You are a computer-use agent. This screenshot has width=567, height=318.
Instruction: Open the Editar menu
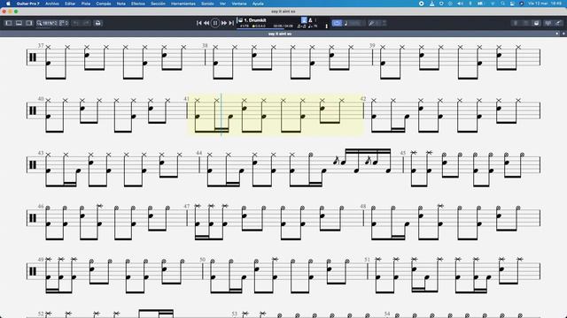[70, 4]
